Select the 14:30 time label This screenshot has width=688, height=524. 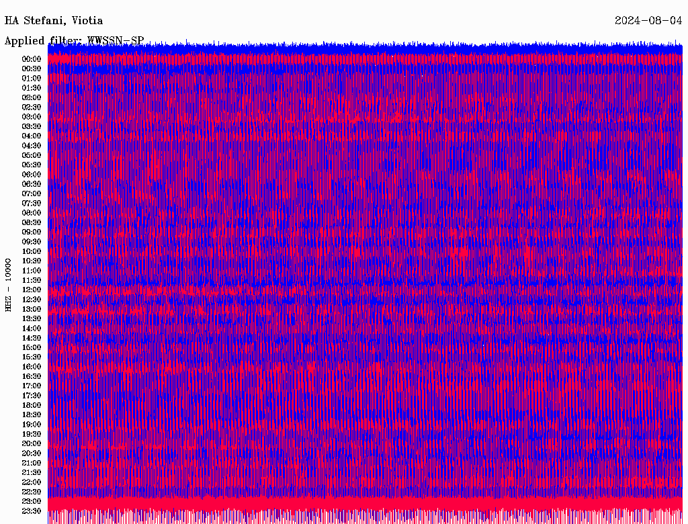click(32, 338)
